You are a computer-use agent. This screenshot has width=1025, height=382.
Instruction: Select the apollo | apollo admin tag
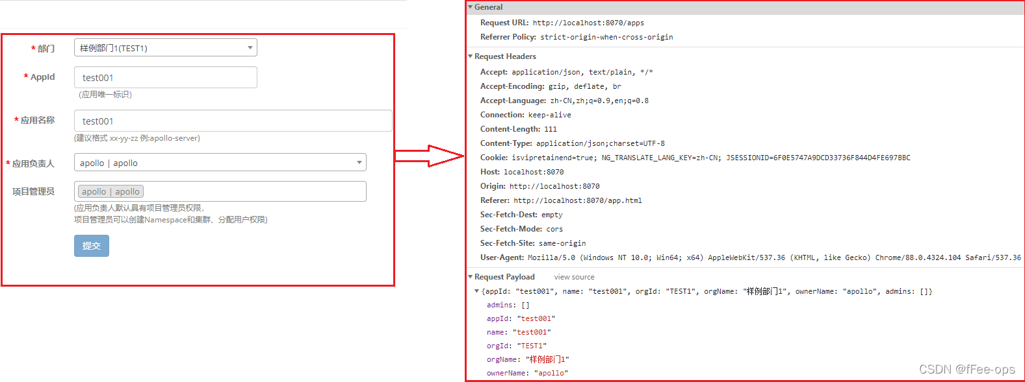point(110,191)
